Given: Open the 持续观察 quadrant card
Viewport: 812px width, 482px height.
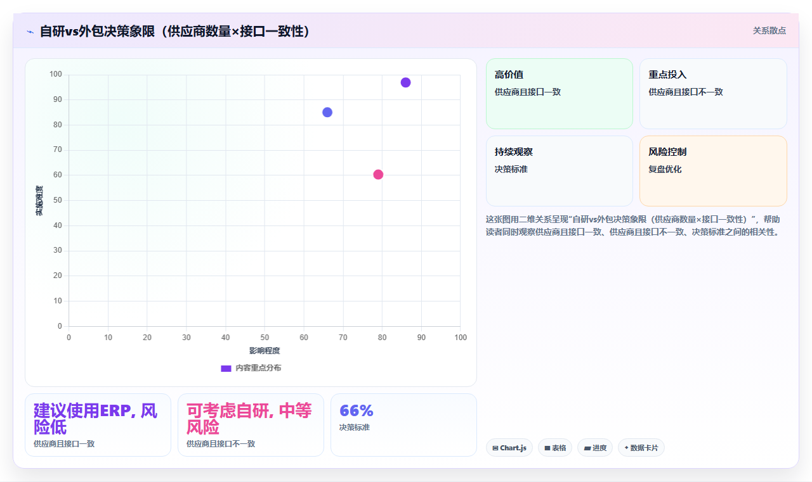Looking at the screenshot, I should (560, 171).
